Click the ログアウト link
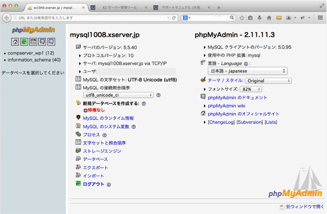This screenshot has width=327, height=214. [94, 184]
